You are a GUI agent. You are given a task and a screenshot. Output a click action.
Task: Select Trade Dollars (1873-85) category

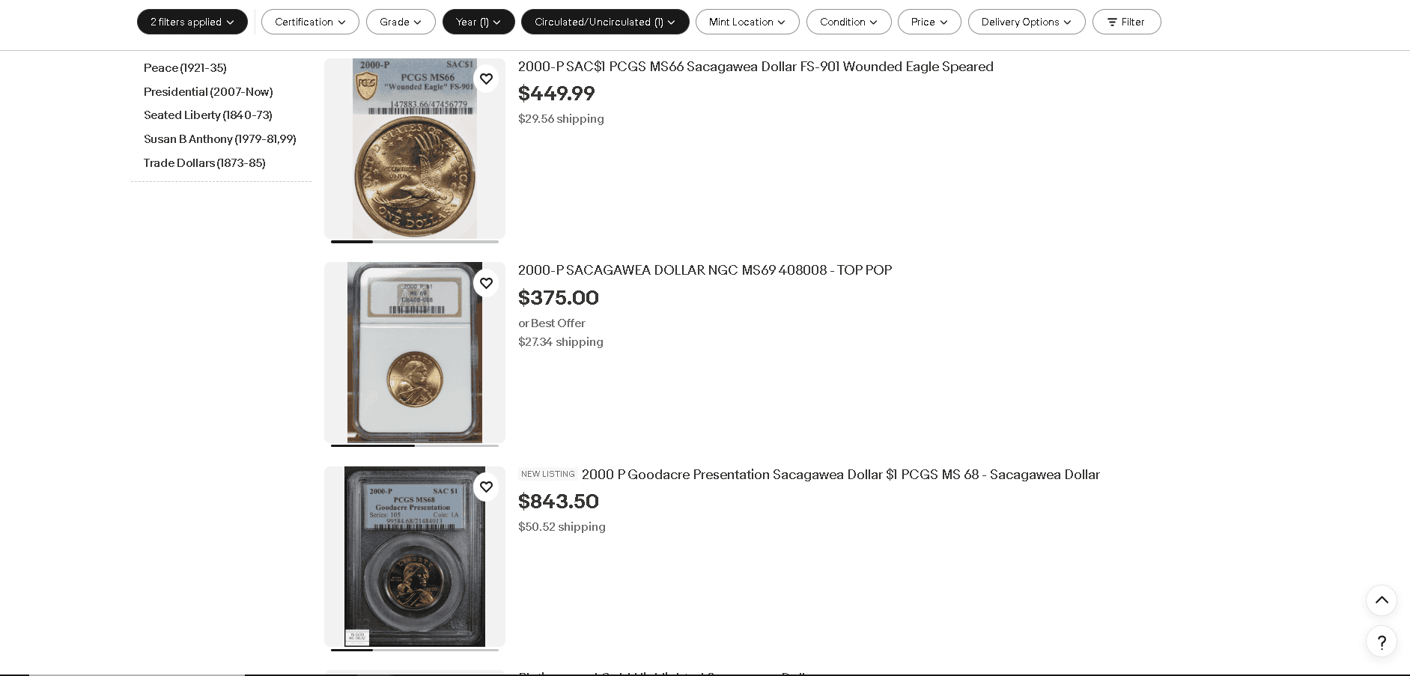[x=204, y=163]
